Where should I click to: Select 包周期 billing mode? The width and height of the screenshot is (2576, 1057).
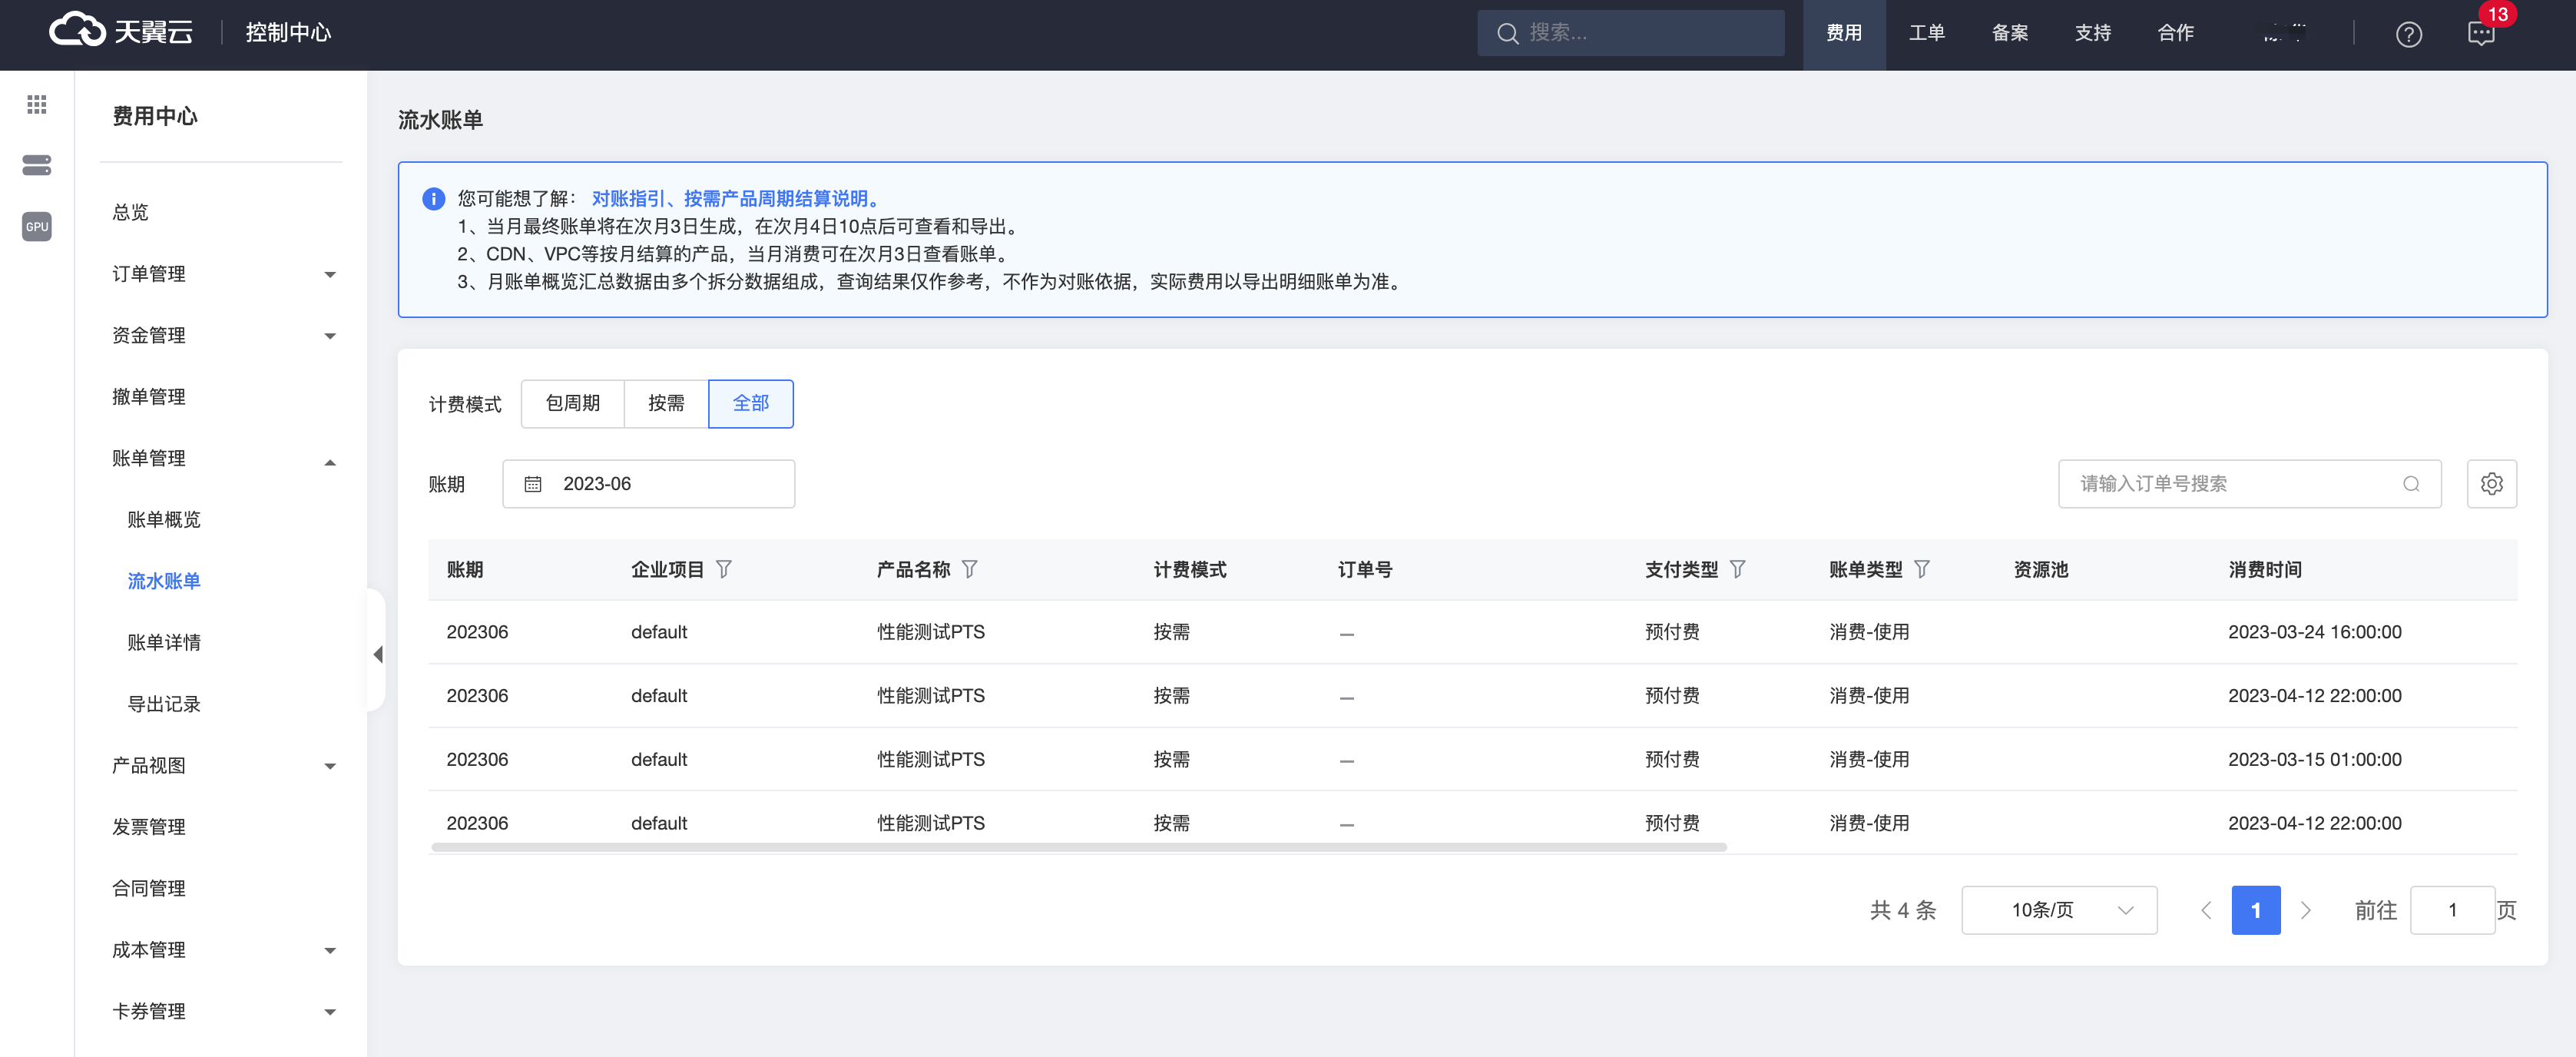[x=573, y=403]
